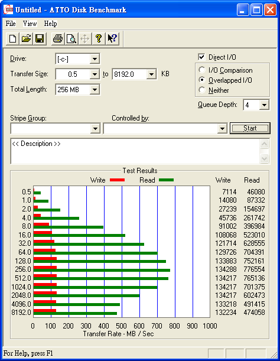Uncheck the Direct I/O checkbox
The width and height of the screenshot is (280, 361).
[x=201, y=57]
